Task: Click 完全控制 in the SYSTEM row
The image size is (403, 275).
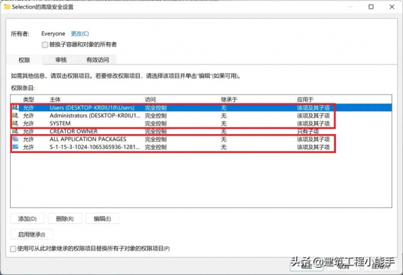Action: pyautogui.click(x=156, y=123)
